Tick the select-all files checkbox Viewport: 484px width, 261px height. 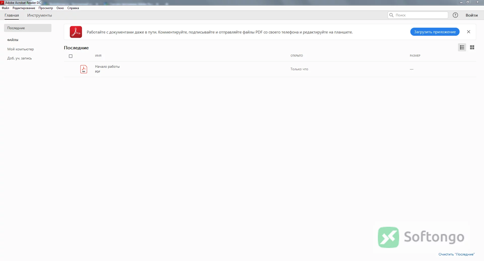tap(71, 56)
